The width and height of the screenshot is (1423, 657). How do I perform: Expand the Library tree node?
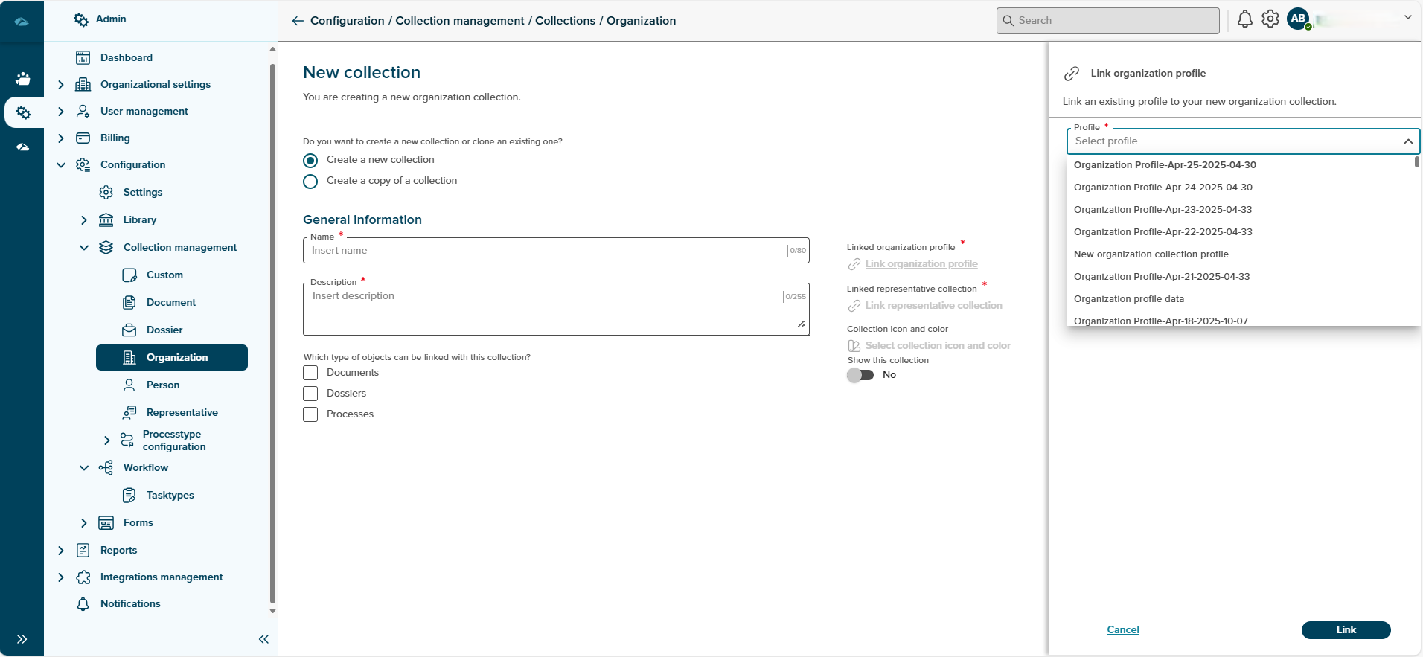84,220
